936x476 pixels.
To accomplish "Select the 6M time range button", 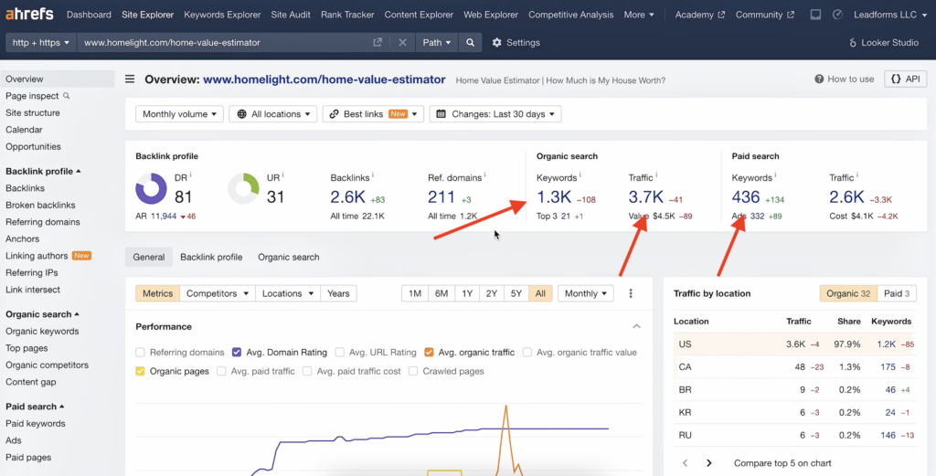I will 441,293.
